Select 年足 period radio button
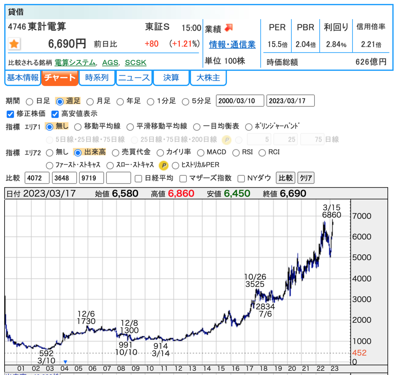This screenshot has width=396, height=375. pyautogui.click(x=120, y=102)
